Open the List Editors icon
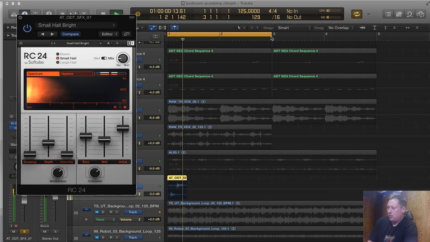The image size is (430, 242). tap(388, 14)
